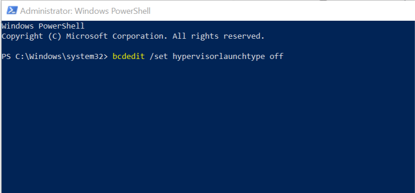Open the PowerShell icon system menu

[x=12, y=11]
